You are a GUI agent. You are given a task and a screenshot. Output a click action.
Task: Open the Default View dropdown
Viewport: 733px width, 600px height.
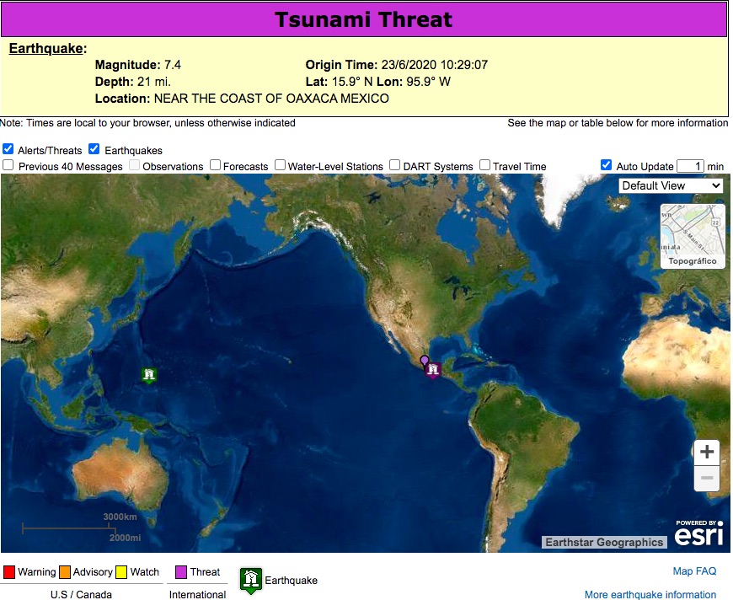[x=671, y=185]
